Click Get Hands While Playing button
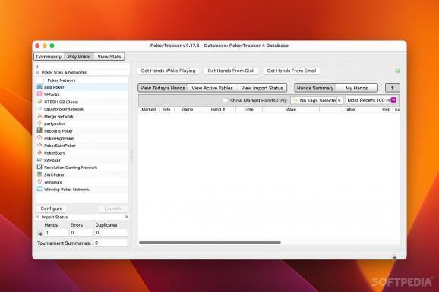The width and height of the screenshot is (439, 292). 169,71
